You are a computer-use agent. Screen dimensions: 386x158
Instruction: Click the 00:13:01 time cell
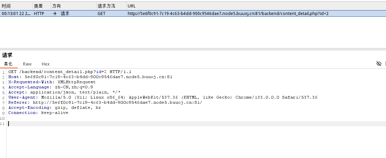(x=16, y=14)
